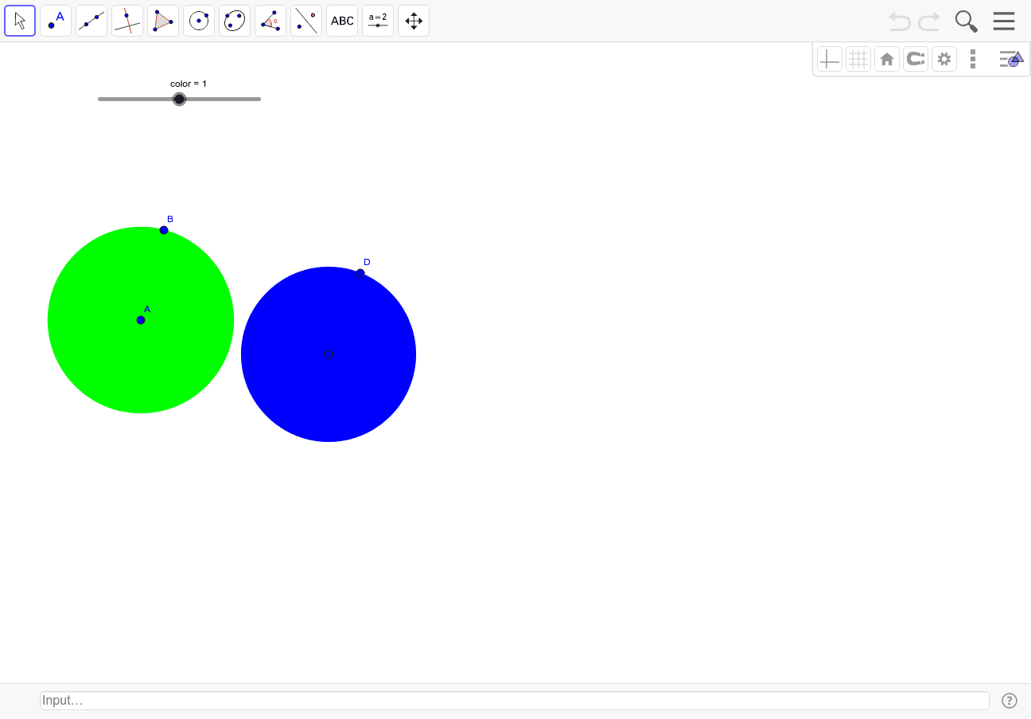Select the Move arrow tool
The height and width of the screenshot is (719, 1031).
pyautogui.click(x=20, y=21)
